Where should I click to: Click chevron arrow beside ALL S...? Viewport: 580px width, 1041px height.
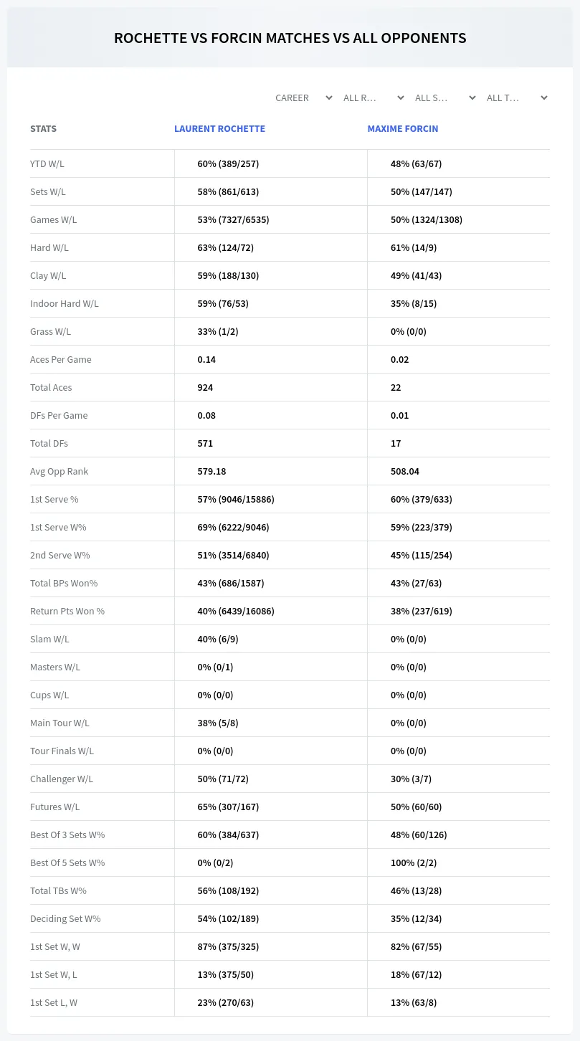472,98
